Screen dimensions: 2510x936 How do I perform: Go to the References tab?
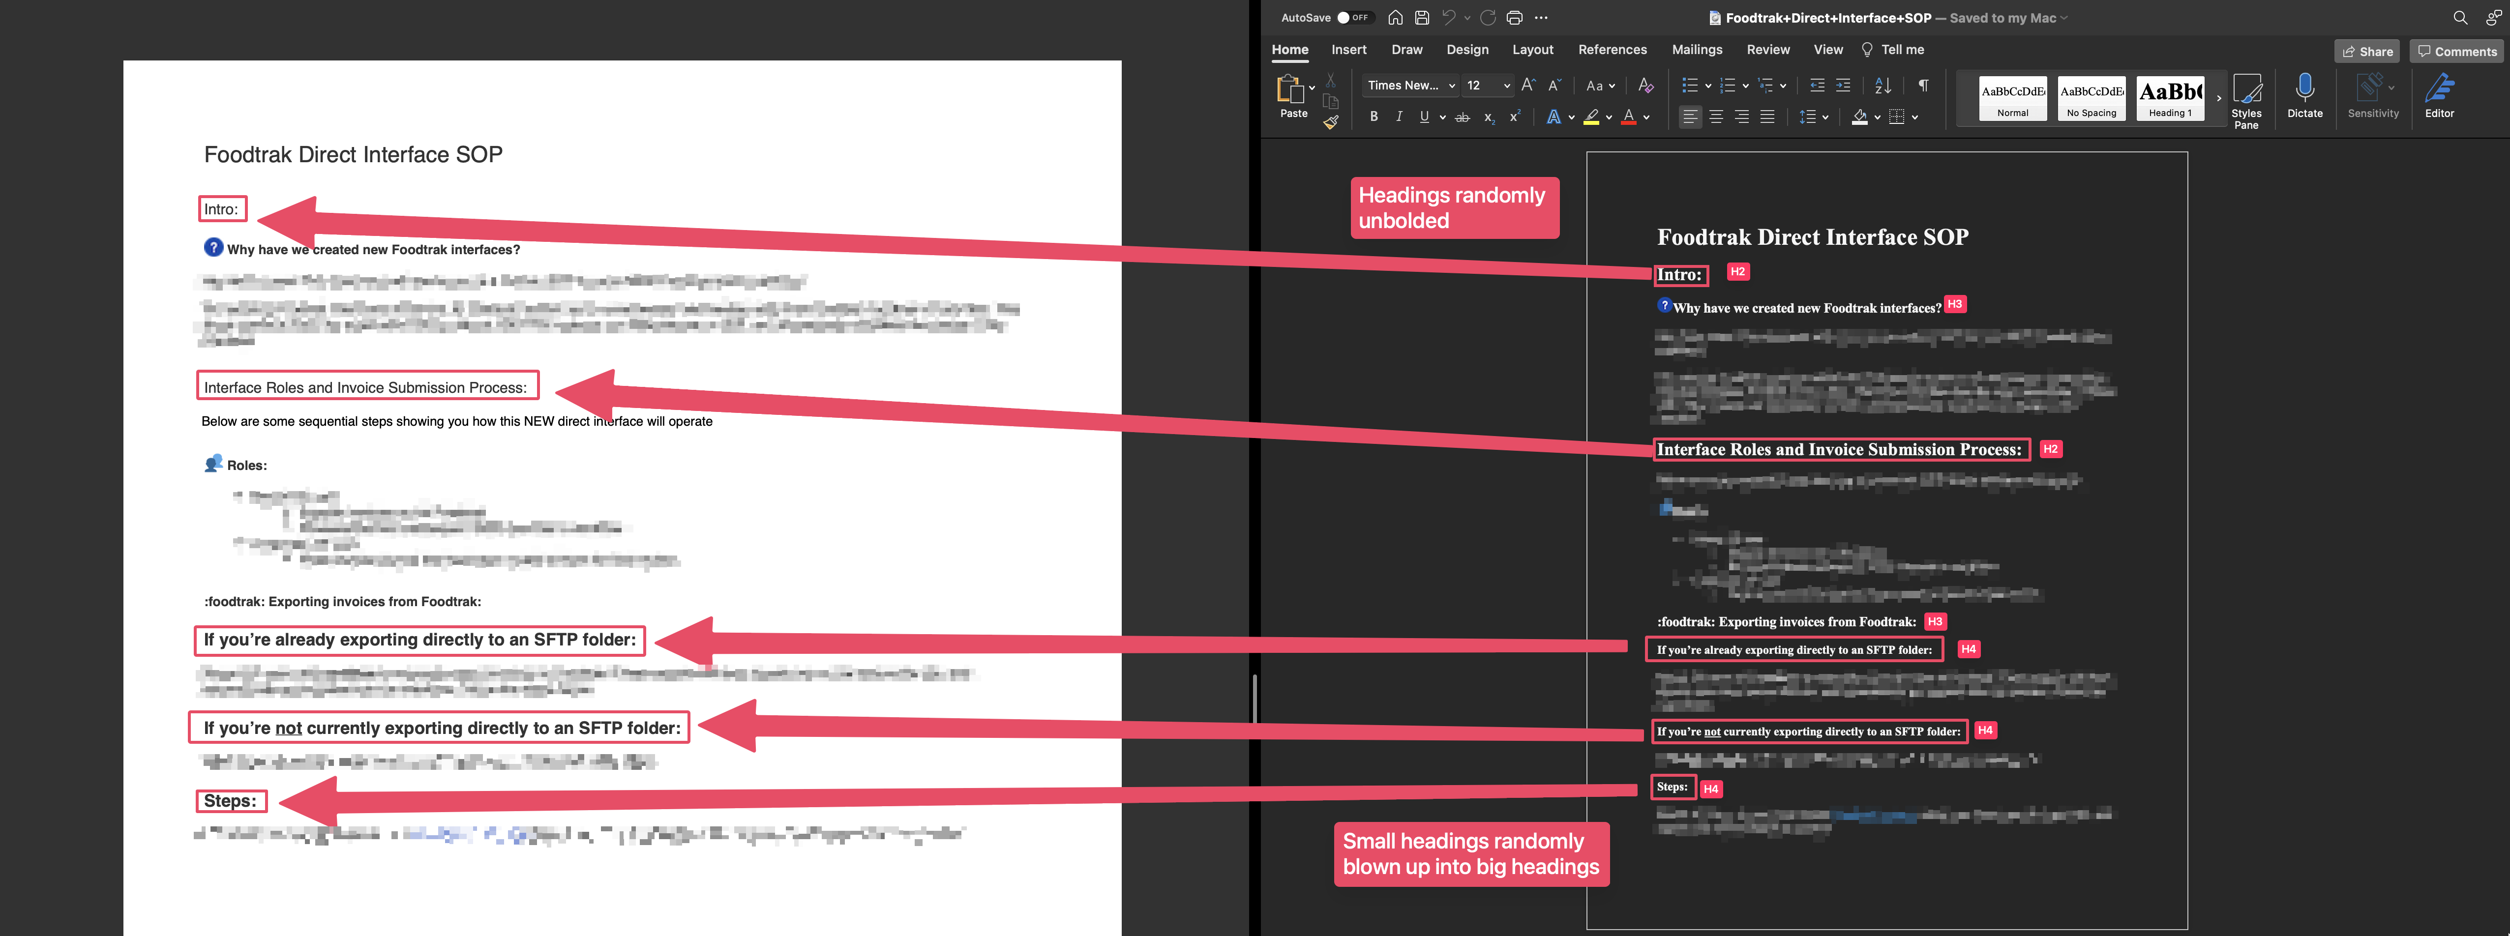click(1612, 50)
